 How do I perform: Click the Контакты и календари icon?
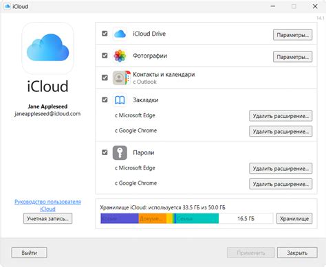121,78
